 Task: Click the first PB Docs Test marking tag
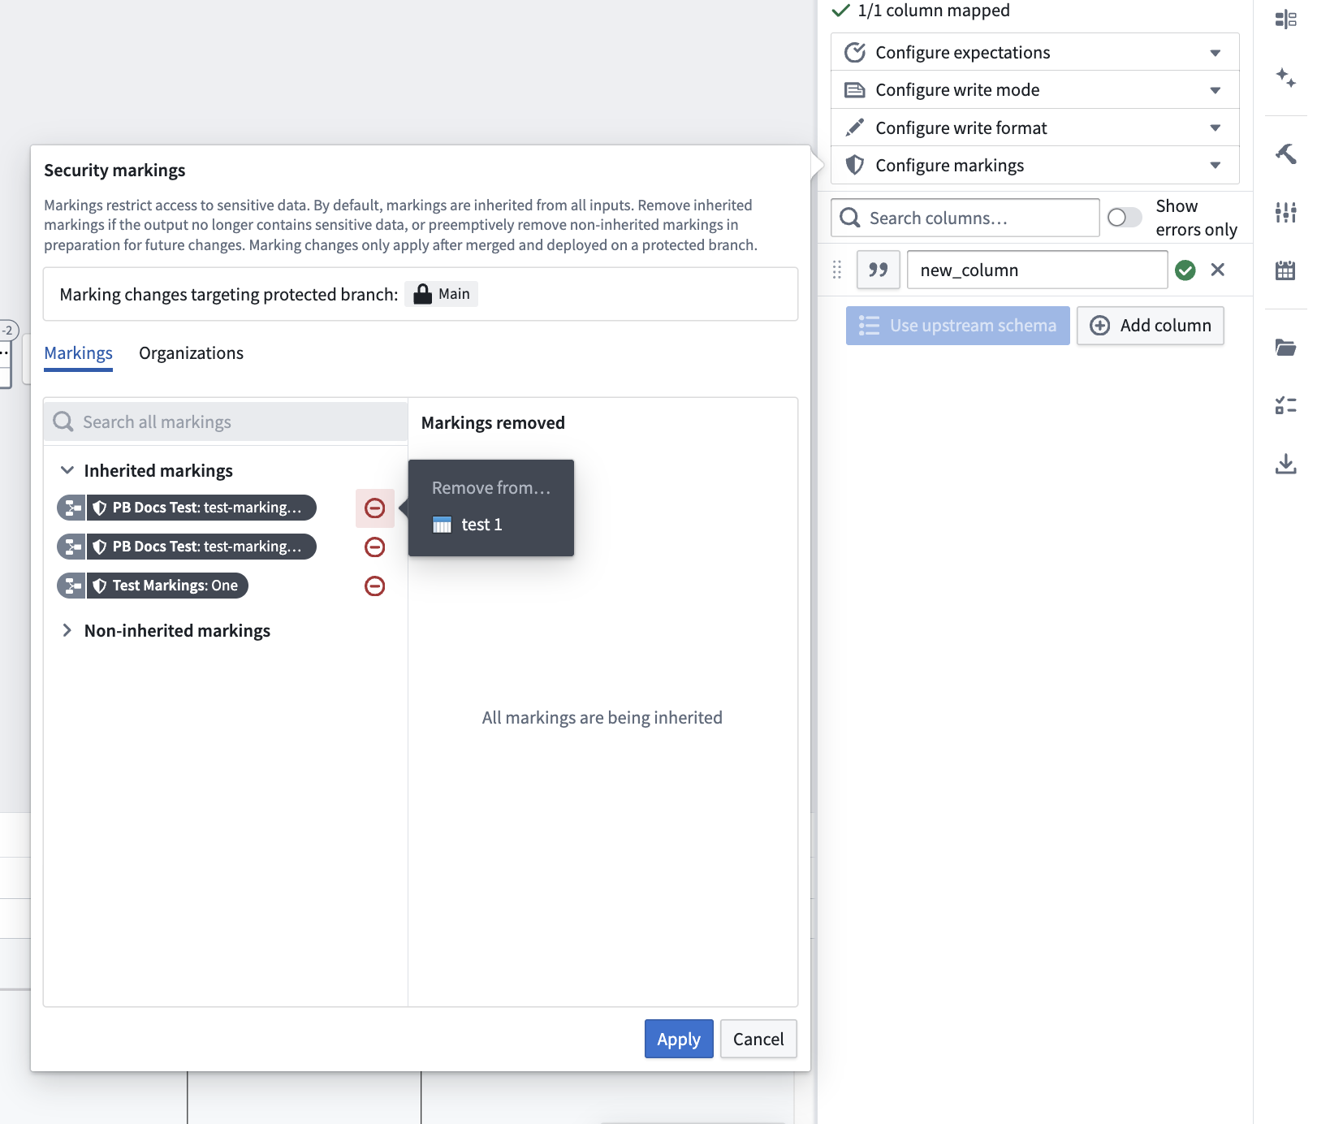tap(187, 508)
